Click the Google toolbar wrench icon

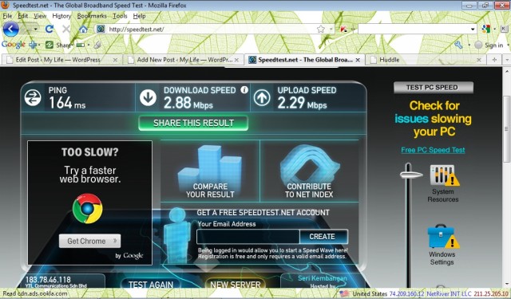pos(458,45)
